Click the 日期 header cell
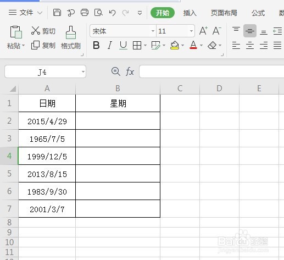The image size is (284, 260). click(47, 103)
